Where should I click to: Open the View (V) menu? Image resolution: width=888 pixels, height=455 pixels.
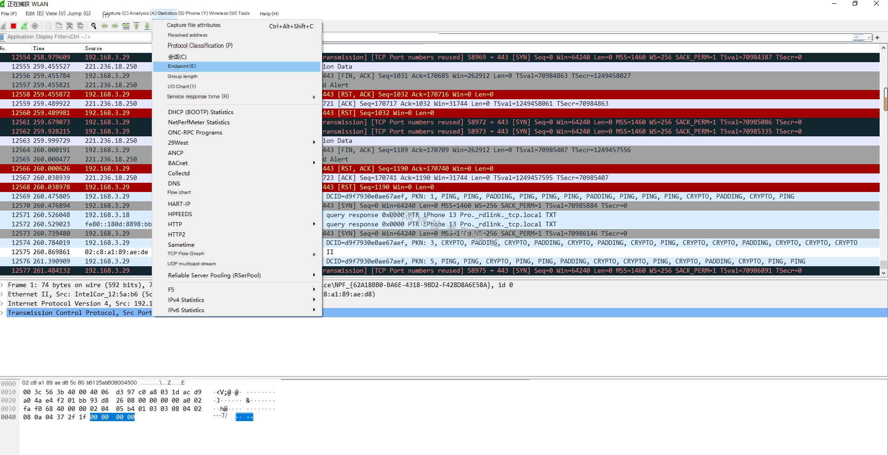[x=55, y=13]
